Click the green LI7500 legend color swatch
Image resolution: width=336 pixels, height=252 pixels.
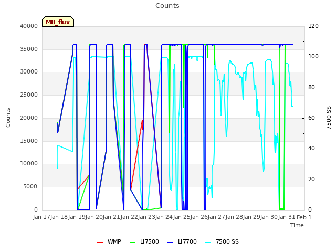click(133, 243)
